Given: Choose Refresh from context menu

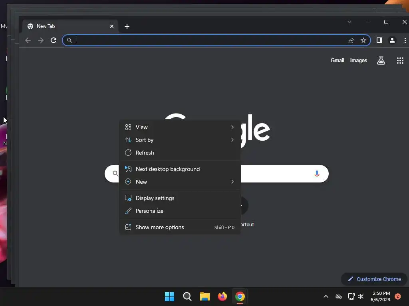Looking at the screenshot, I should coord(180,153).
